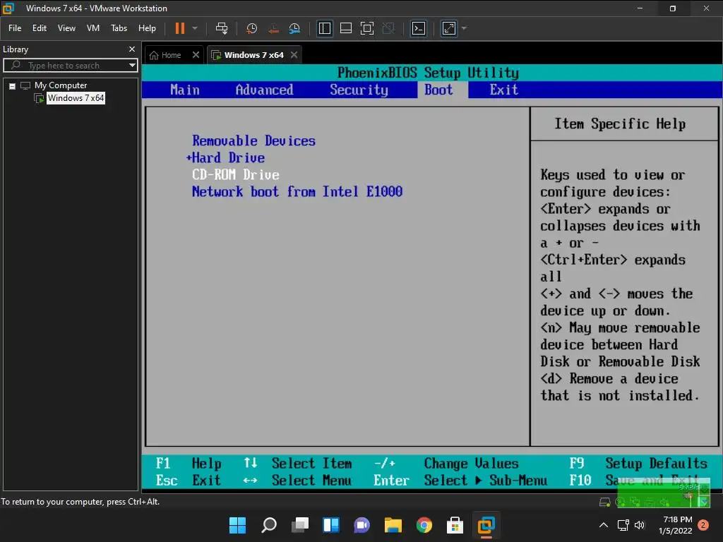Click the Windows 7 x64 tab VM icon
Screen dimensions: 723x542
(216, 55)
